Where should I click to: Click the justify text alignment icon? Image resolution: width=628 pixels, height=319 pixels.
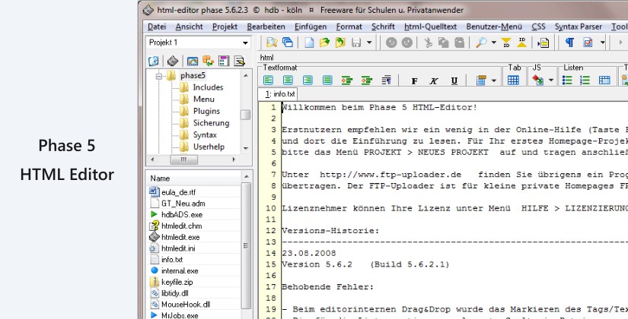coord(327,81)
